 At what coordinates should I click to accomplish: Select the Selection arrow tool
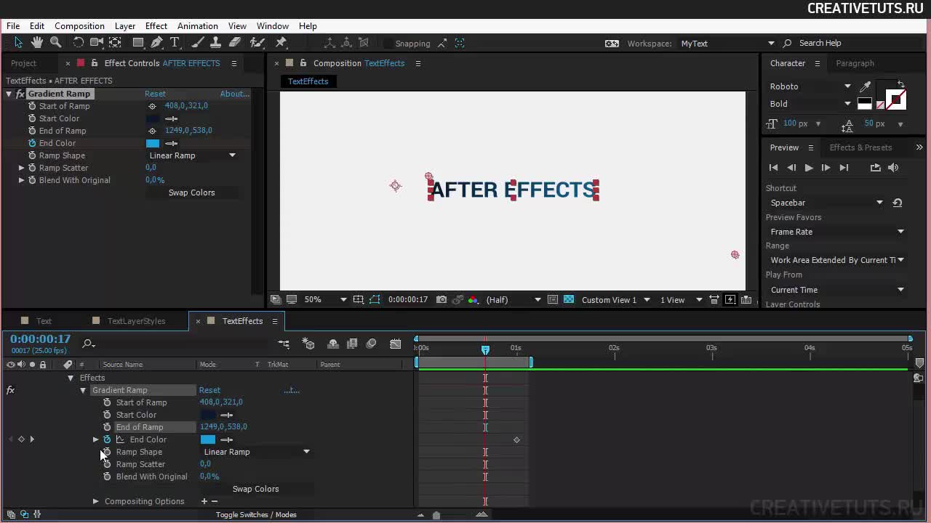(19, 43)
